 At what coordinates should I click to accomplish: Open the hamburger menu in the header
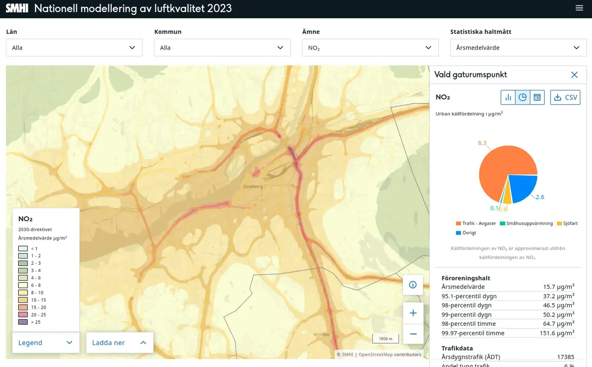tap(579, 8)
